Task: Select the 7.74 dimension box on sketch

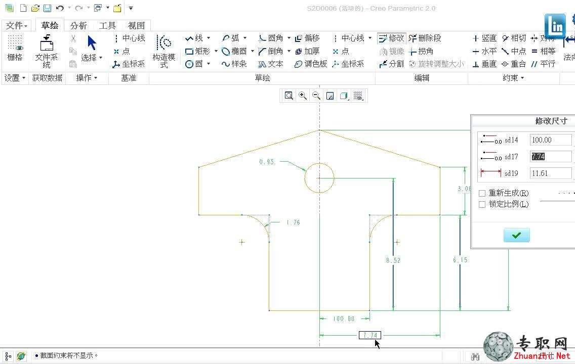Action: (x=370, y=335)
